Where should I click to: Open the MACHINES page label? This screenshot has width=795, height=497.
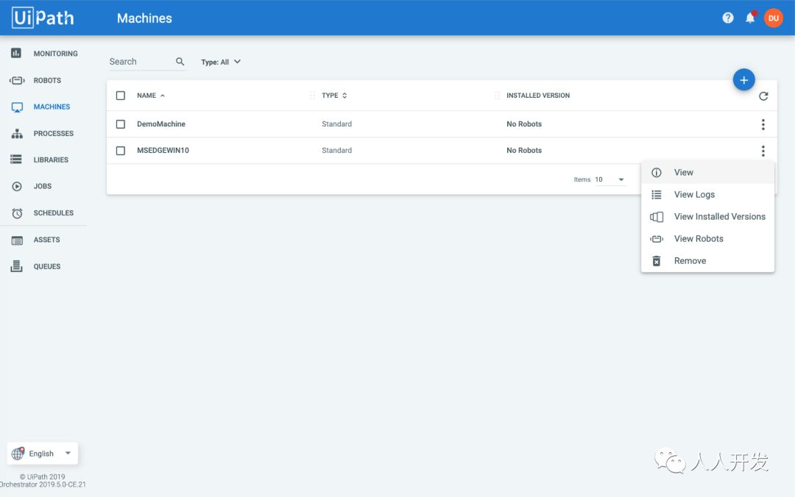[52, 107]
